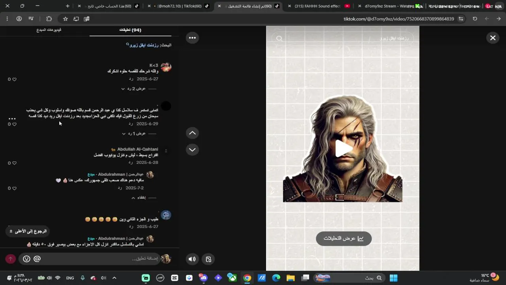Close the FAHHH Sound effect tab
The height and width of the screenshot is (285, 506).
[290, 6]
